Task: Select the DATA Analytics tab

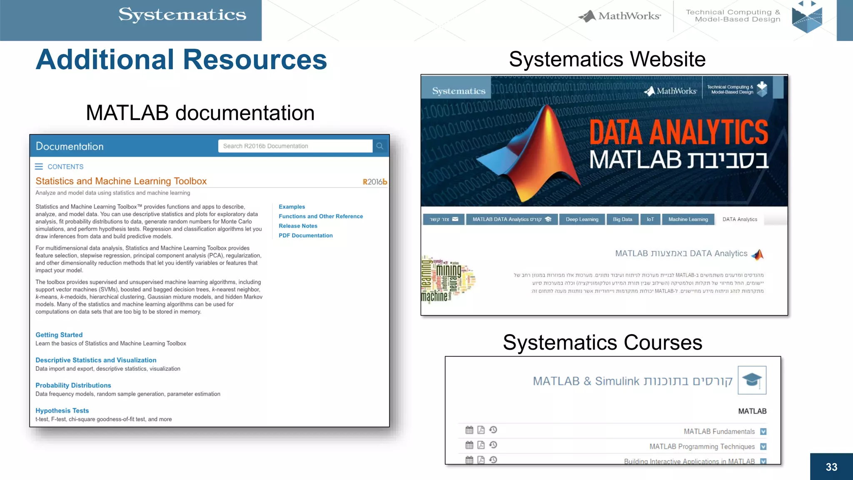Action: (740, 219)
